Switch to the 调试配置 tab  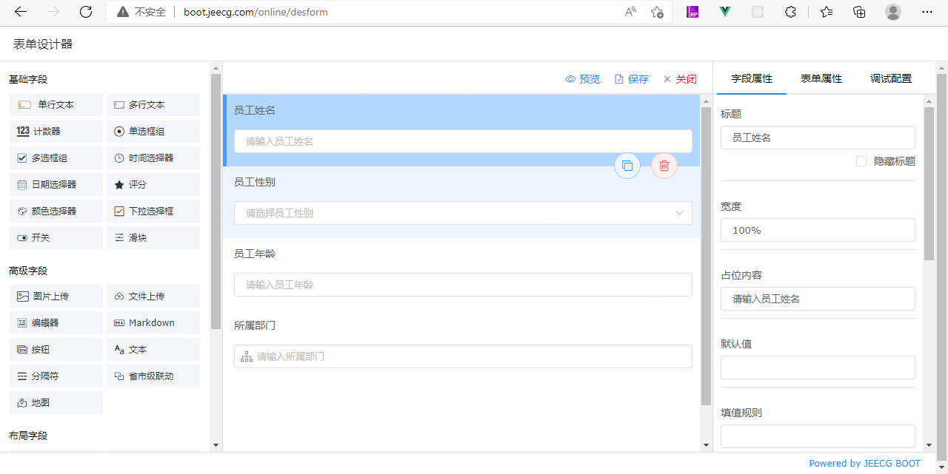point(891,78)
